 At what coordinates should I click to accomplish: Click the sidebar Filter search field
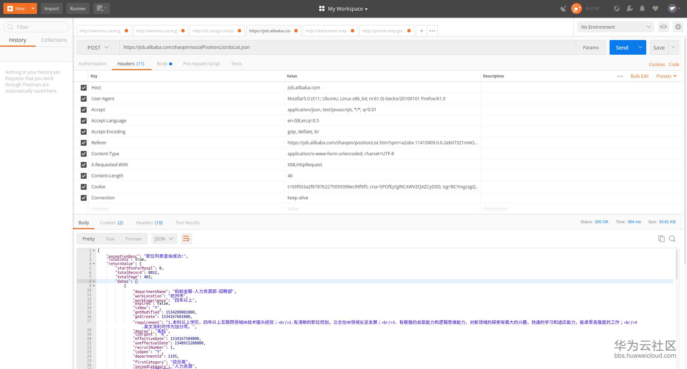(x=36, y=27)
